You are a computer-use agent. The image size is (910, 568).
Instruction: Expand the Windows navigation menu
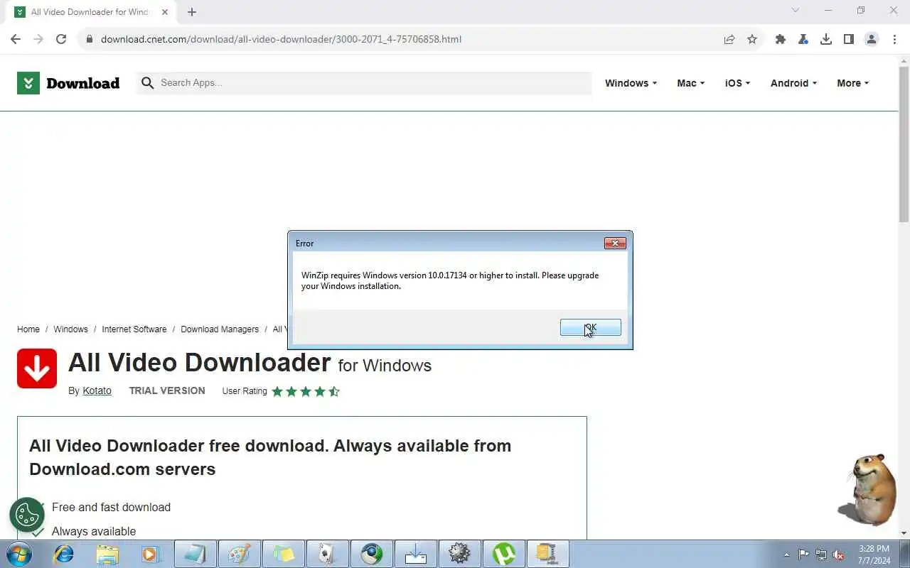[x=631, y=83]
